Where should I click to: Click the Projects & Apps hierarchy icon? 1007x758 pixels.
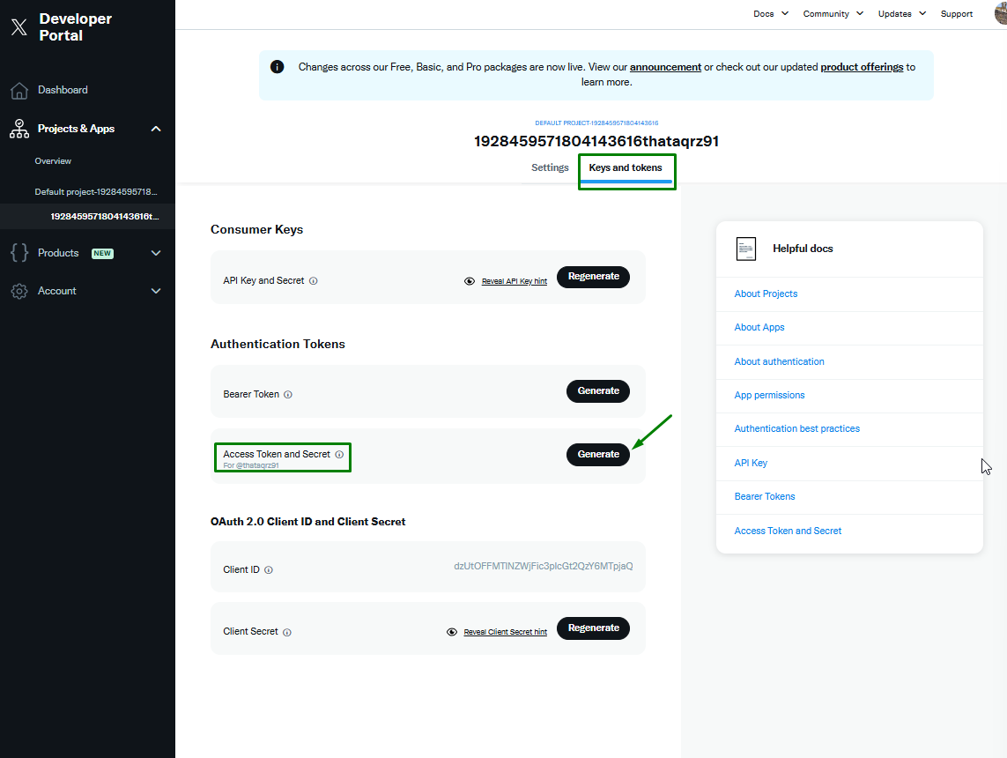19,129
